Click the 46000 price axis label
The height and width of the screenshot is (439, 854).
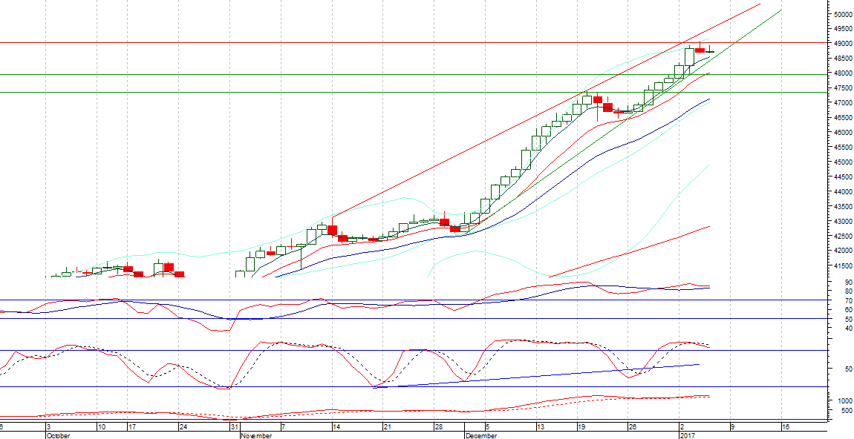(x=842, y=133)
